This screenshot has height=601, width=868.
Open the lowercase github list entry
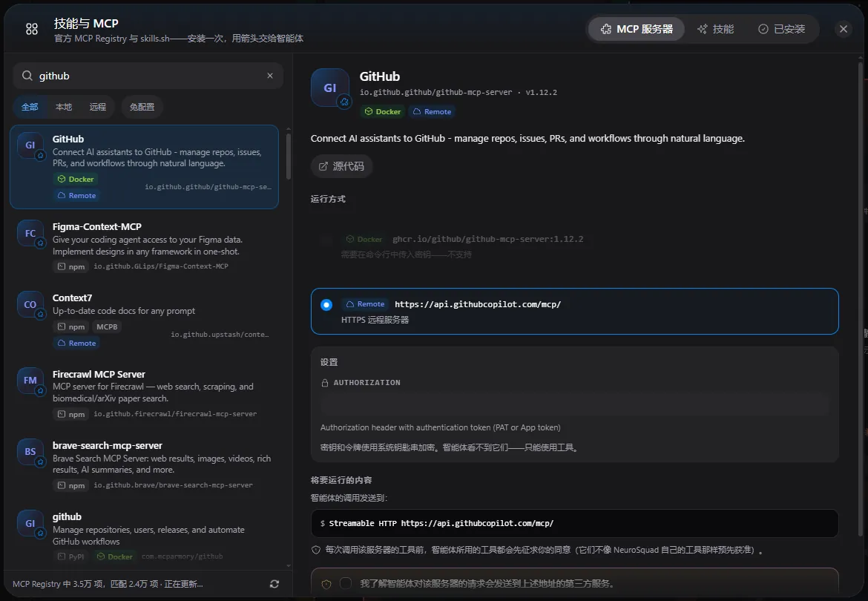point(145,536)
